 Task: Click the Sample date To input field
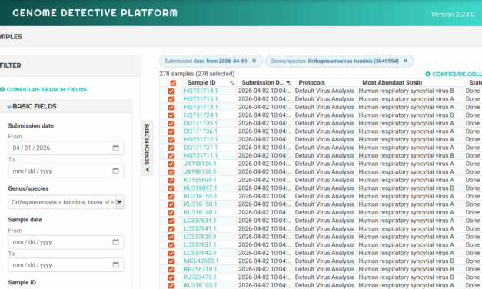tap(66, 265)
